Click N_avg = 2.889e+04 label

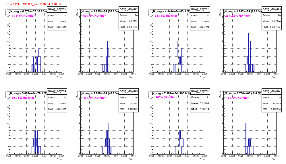pos(100,93)
